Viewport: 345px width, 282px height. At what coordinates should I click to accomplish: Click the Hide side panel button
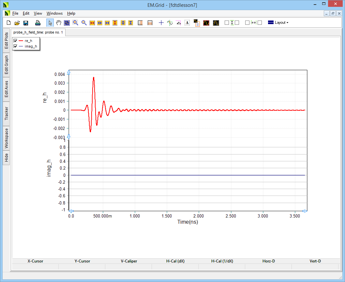7,158
